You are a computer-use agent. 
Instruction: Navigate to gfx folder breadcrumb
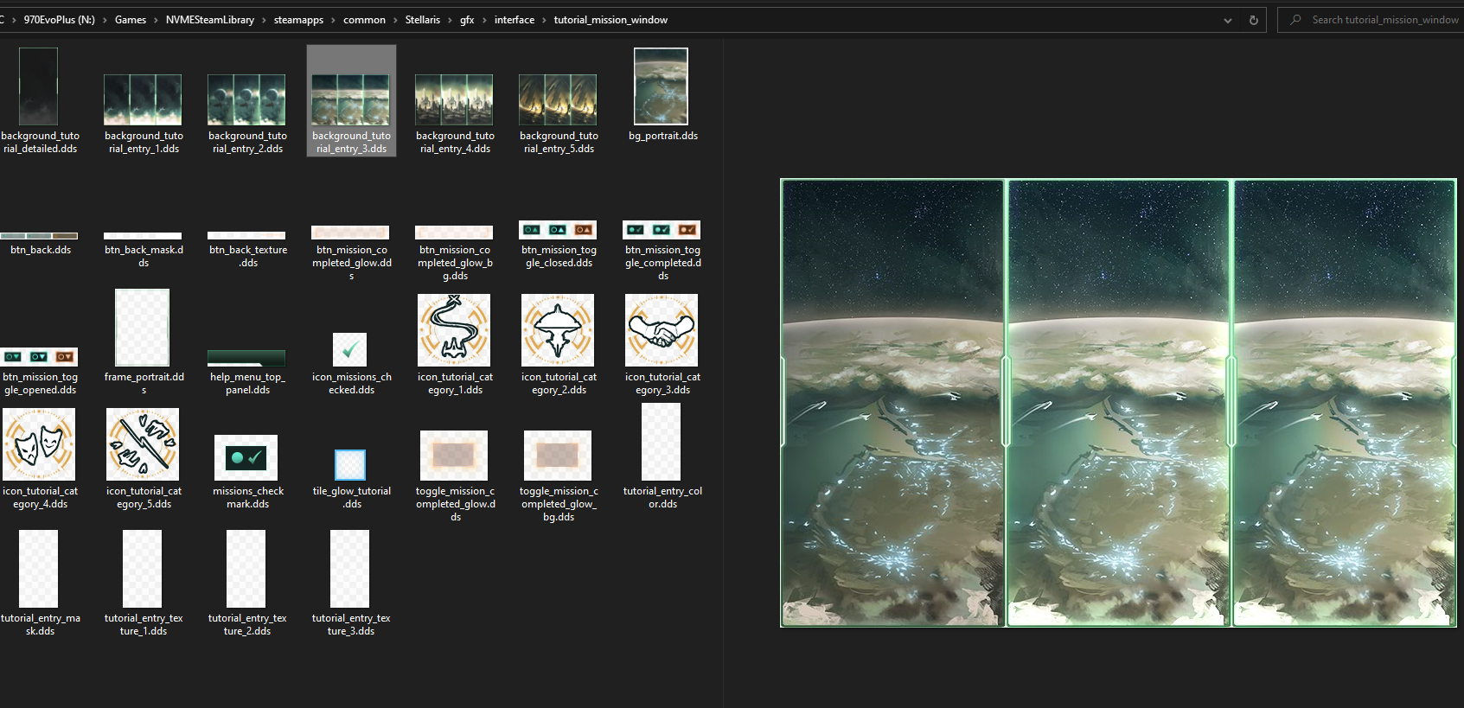(467, 20)
